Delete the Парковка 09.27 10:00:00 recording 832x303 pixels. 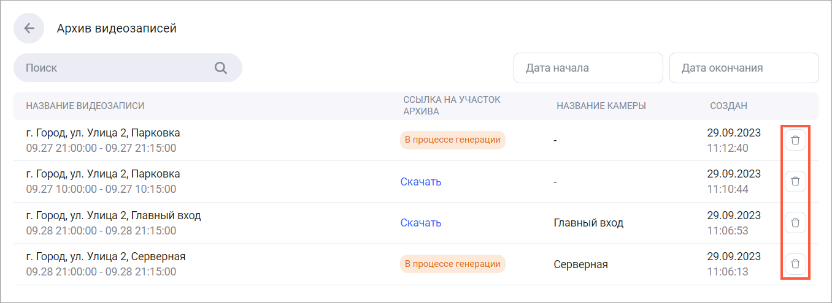(795, 181)
